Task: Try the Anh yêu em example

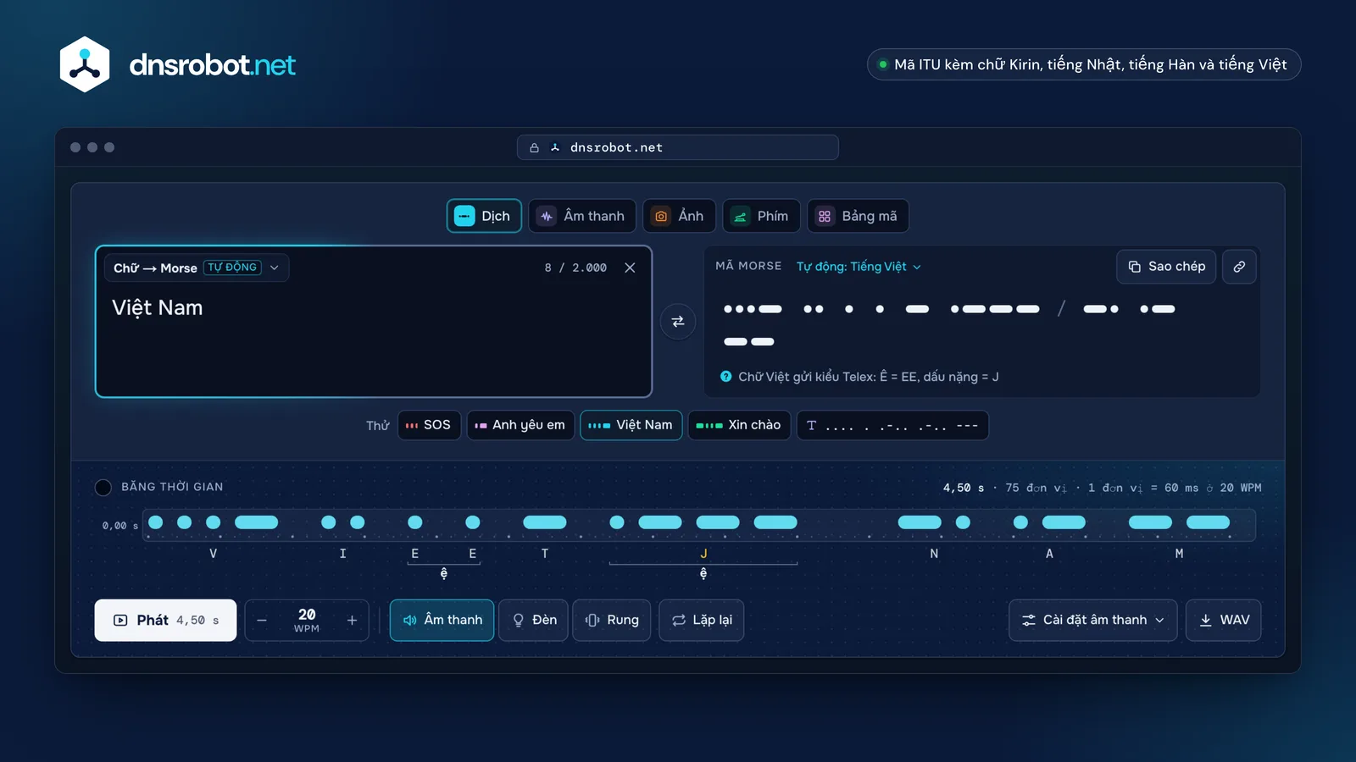Action: pyautogui.click(x=520, y=425)
